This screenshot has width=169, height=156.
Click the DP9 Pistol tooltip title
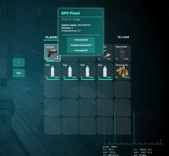tap(71, 13)
